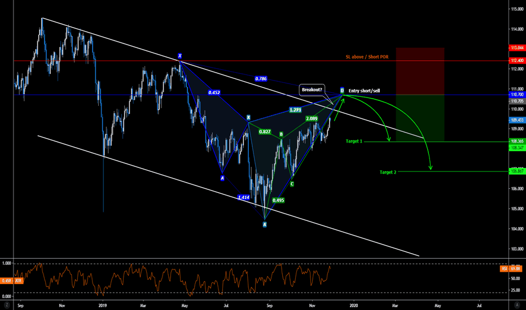Click the orange ATR indicator tag
Viewport: 526px width, 310px height.
coord(11,280)
